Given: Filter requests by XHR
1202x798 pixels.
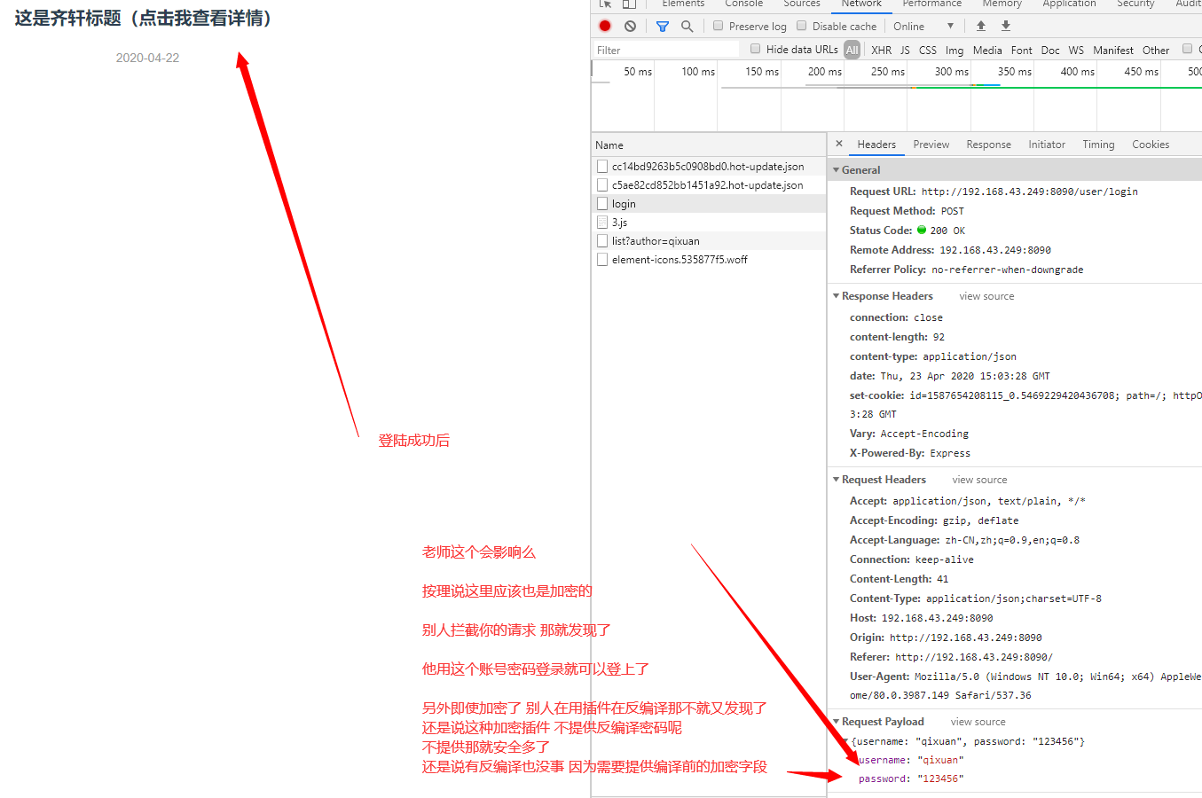Looking at the screenshot, I should [x=881, y=51].
